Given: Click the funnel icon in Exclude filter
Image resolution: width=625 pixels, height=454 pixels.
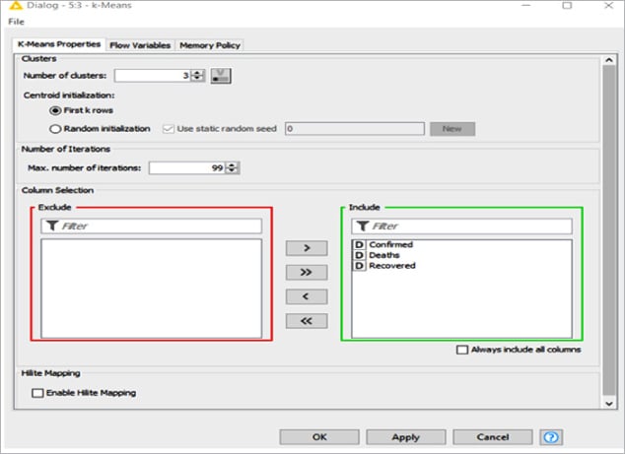Looking at the screenshot, I should coord(52,226).
